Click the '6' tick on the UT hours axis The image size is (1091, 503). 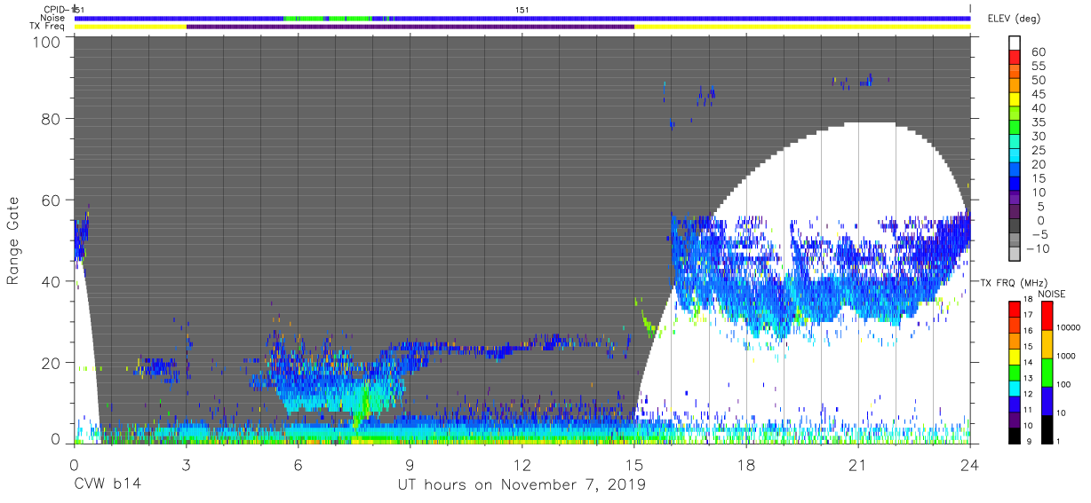(298, 464)
